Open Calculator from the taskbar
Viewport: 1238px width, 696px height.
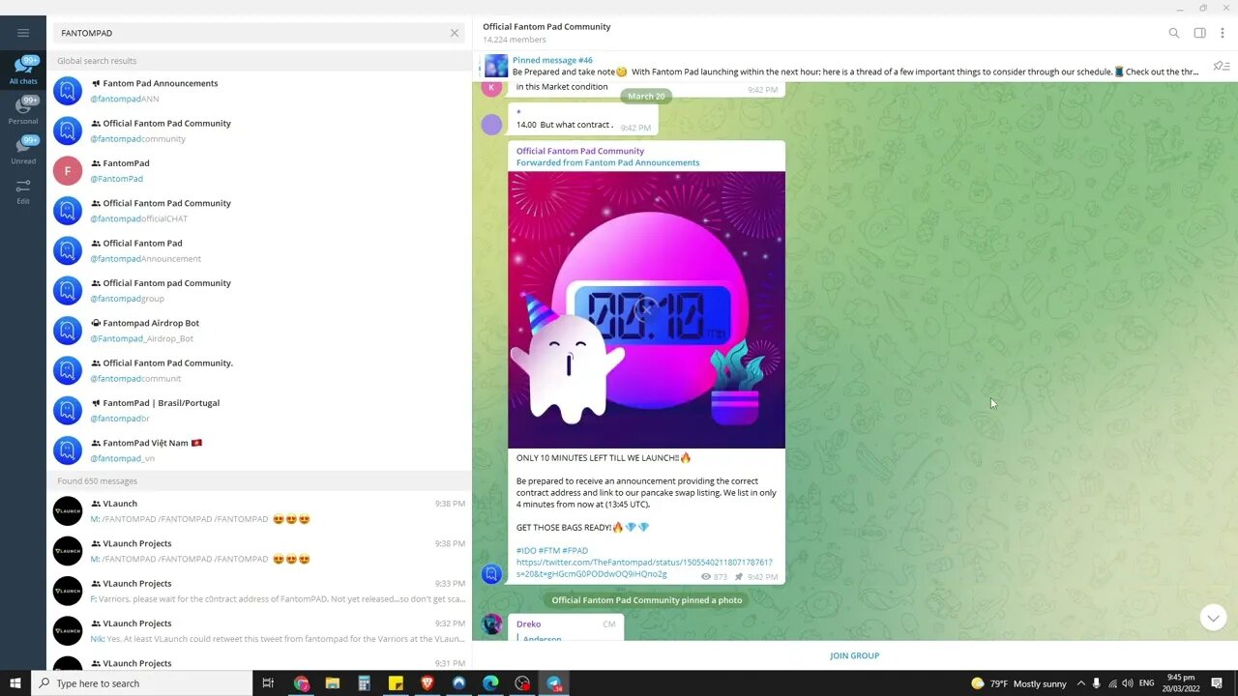(364, 683)
